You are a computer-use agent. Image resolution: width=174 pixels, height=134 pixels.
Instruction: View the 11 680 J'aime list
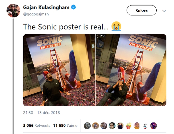point(65,126)
